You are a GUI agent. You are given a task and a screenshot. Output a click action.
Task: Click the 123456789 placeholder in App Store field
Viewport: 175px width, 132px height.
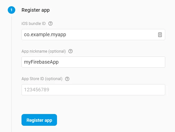pyautogui.click(x=36, y=90)
